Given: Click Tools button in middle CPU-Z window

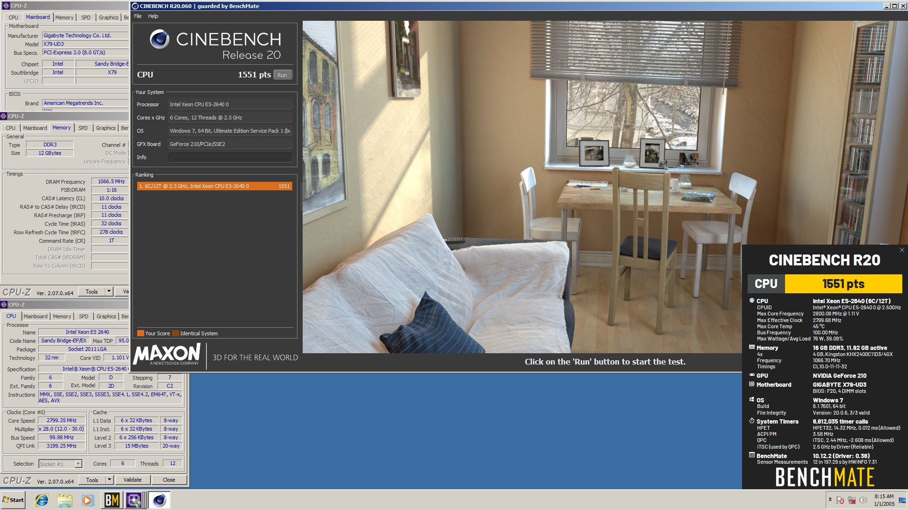Looking at the screenshot, I should coord(92,292).
